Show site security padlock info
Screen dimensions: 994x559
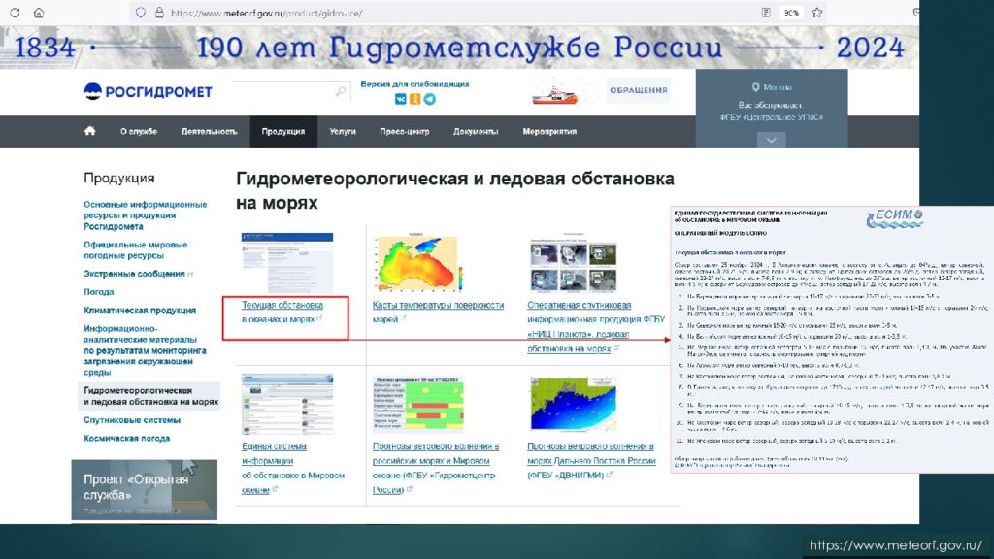159,13
